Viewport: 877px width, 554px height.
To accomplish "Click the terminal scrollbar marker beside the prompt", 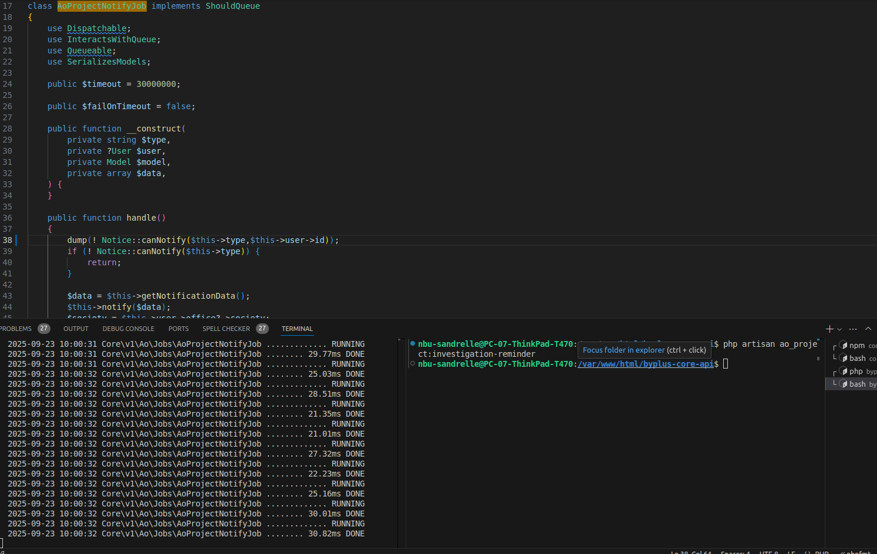I will click(818, 358).
